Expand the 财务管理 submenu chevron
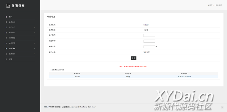Image resolution: width=227 pixels, height=112 pixels. coord(34,38)
